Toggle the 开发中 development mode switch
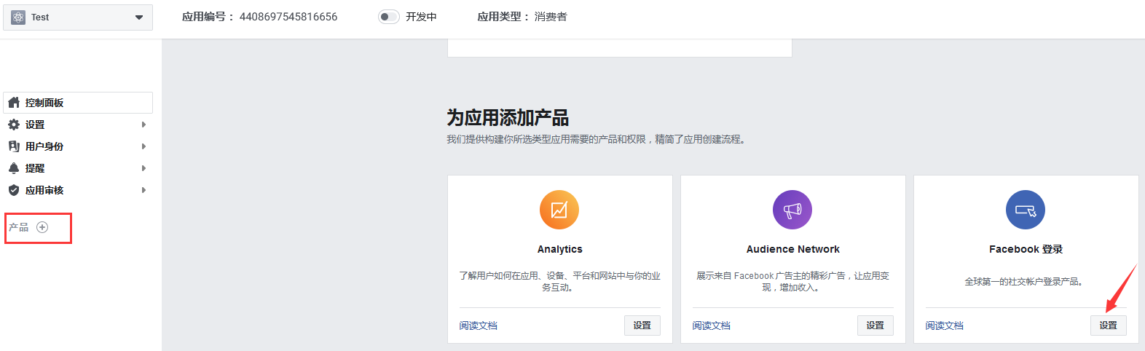 click(x=388, y=17)
